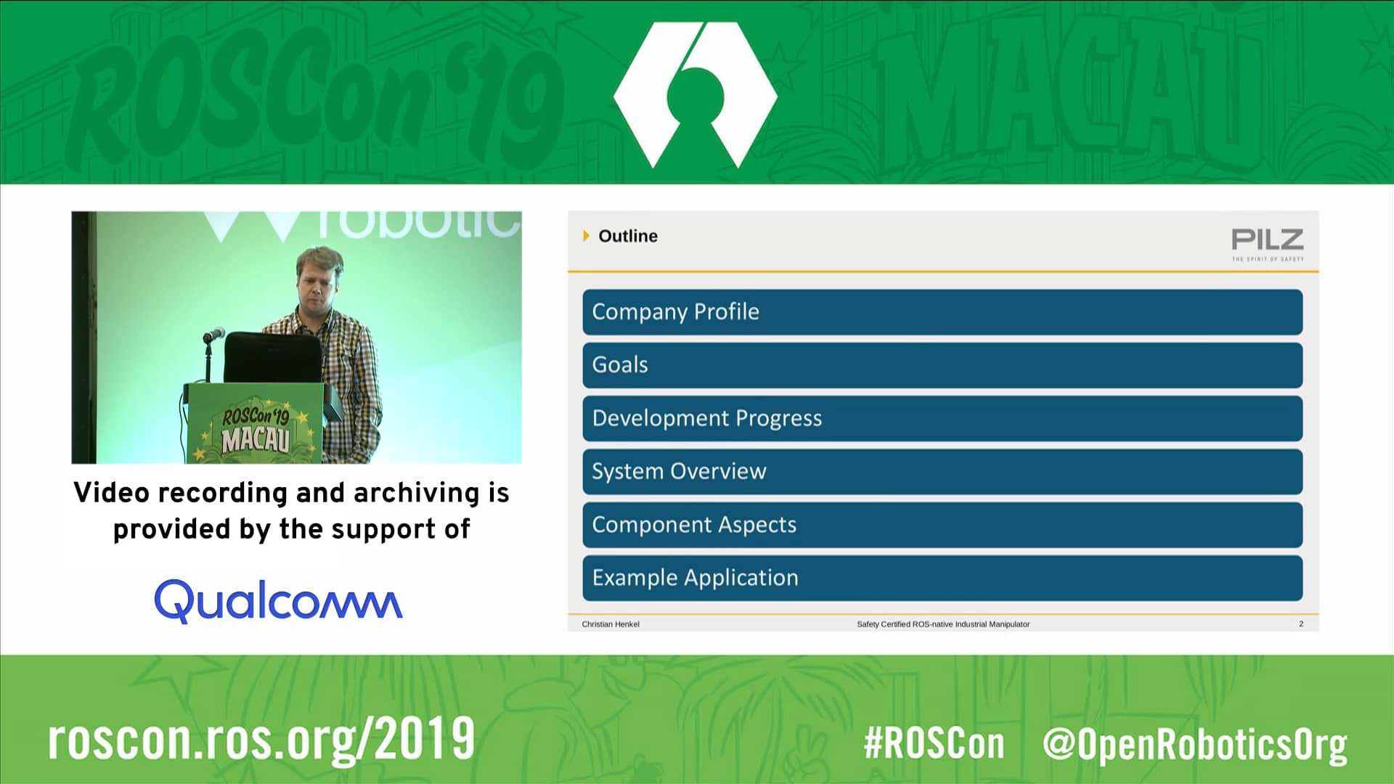
Task: Click the slide footer talk title
Action: [943, 624]
